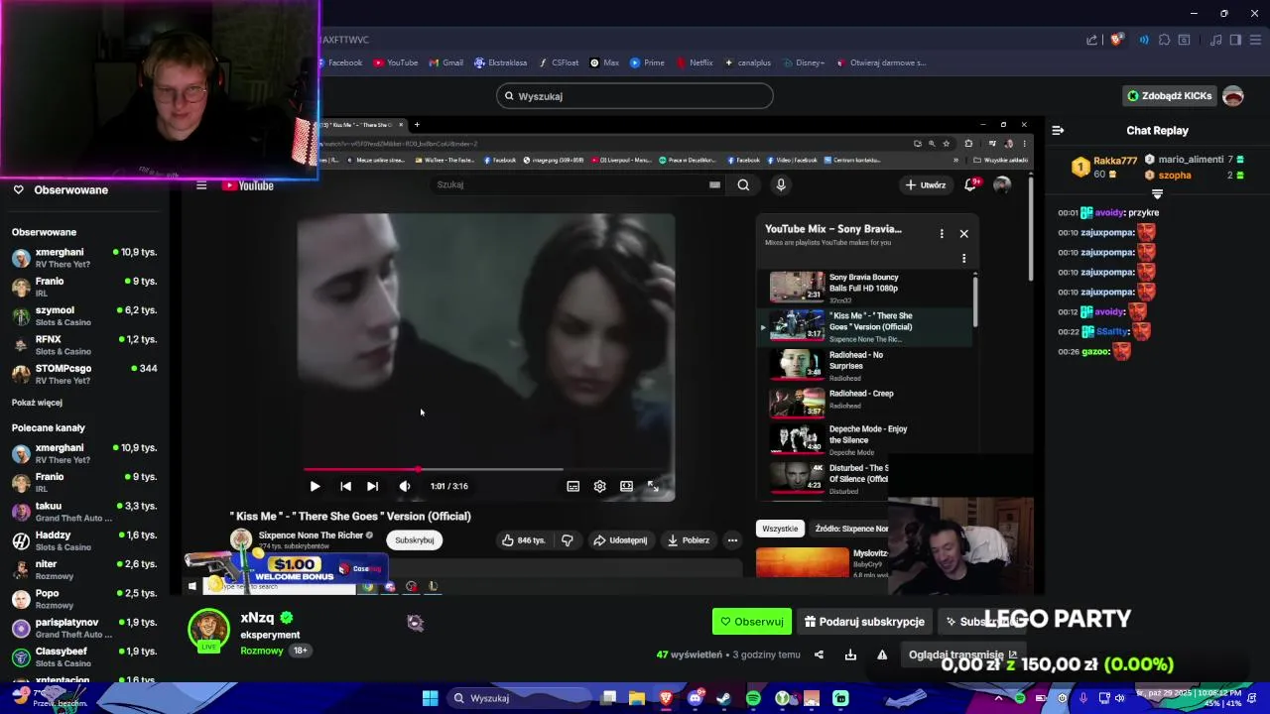Image resolution: width=1270 pixels, height=714 pixels.
Task: Click Podaruj subskrypcje gift button
Action: coord(865,622)
